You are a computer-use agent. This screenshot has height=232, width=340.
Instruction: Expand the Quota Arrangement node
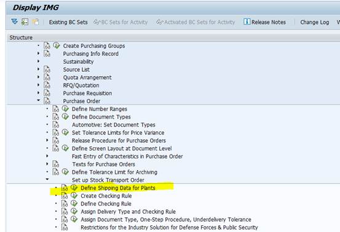coord(39,77)
